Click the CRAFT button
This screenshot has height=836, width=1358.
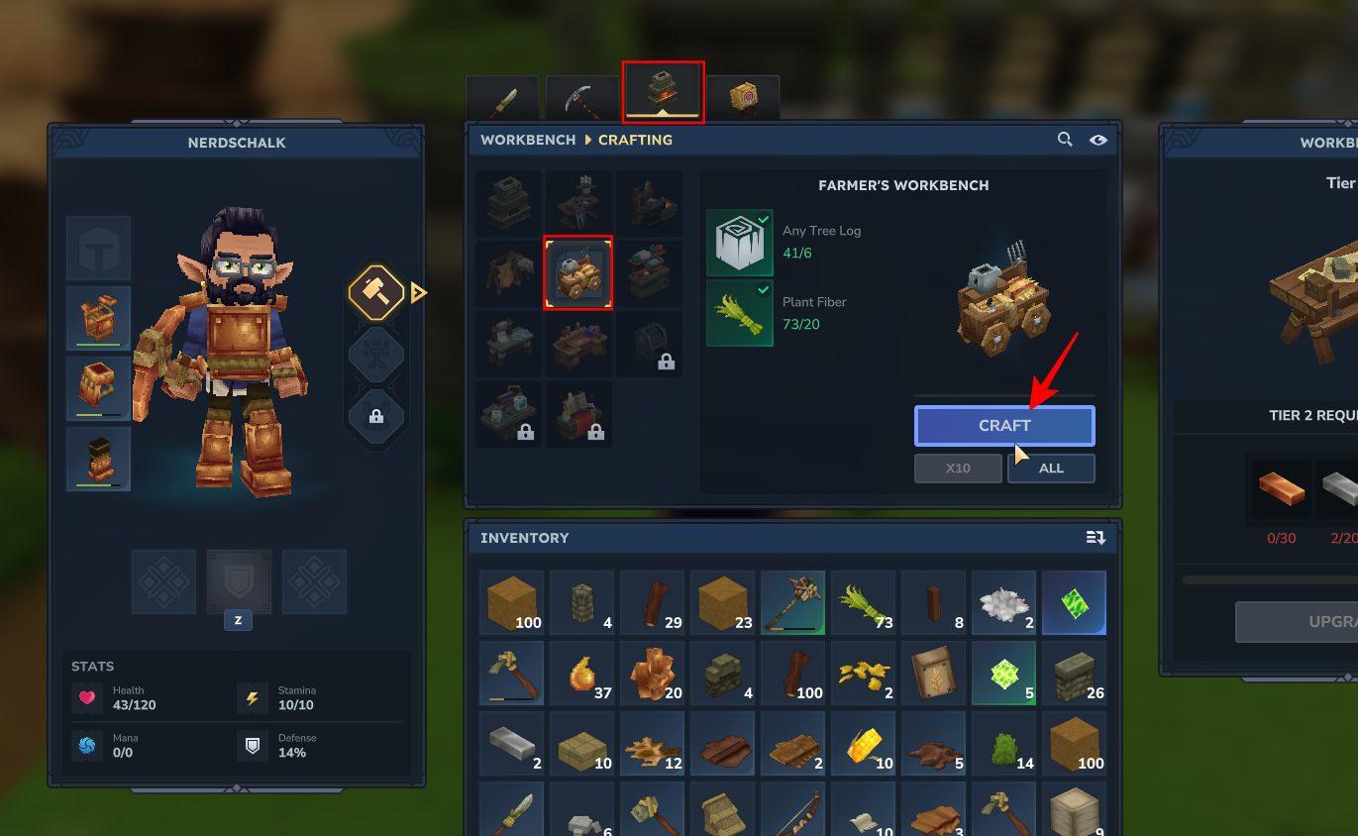[x=1004, y=426]
